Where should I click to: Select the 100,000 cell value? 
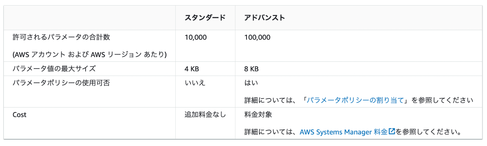point(257,37)
